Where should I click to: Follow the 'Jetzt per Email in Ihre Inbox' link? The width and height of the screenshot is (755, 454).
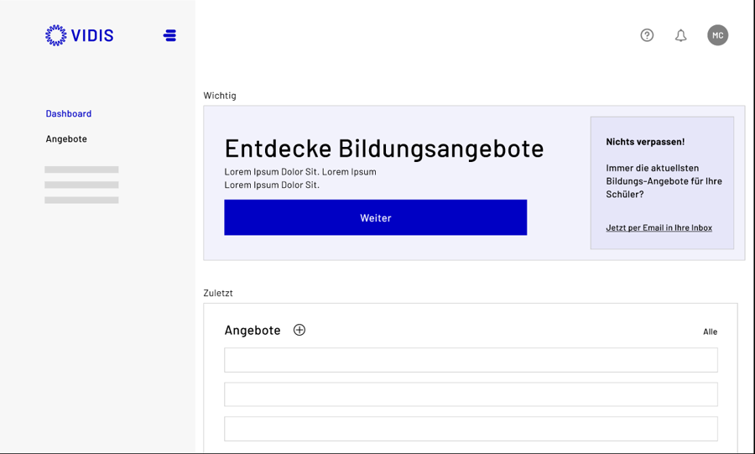(659, 227)
